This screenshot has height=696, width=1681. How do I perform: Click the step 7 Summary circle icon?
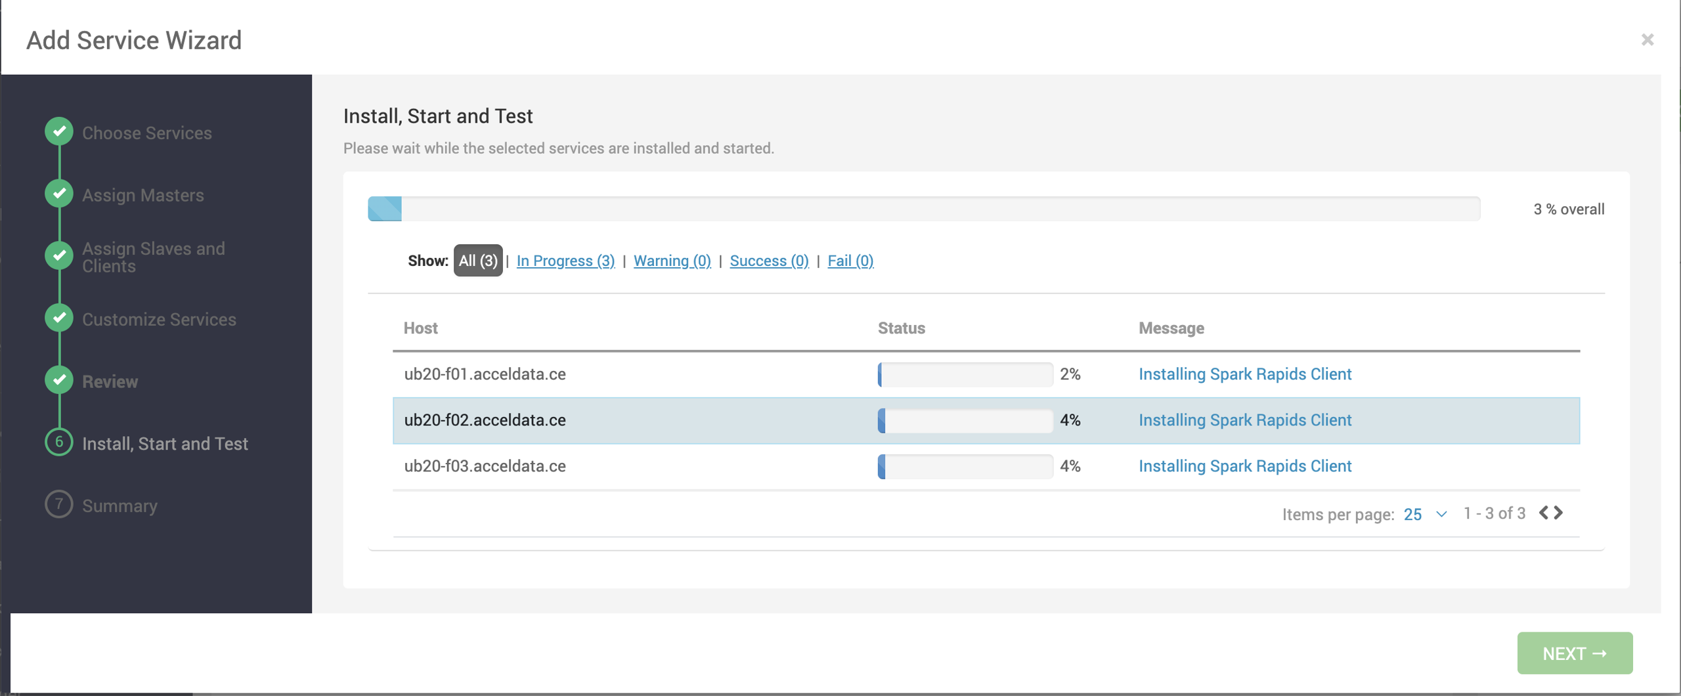59,504
